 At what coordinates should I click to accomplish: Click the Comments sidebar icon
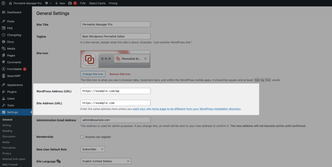pyautogui.click(x=3, y=62)
